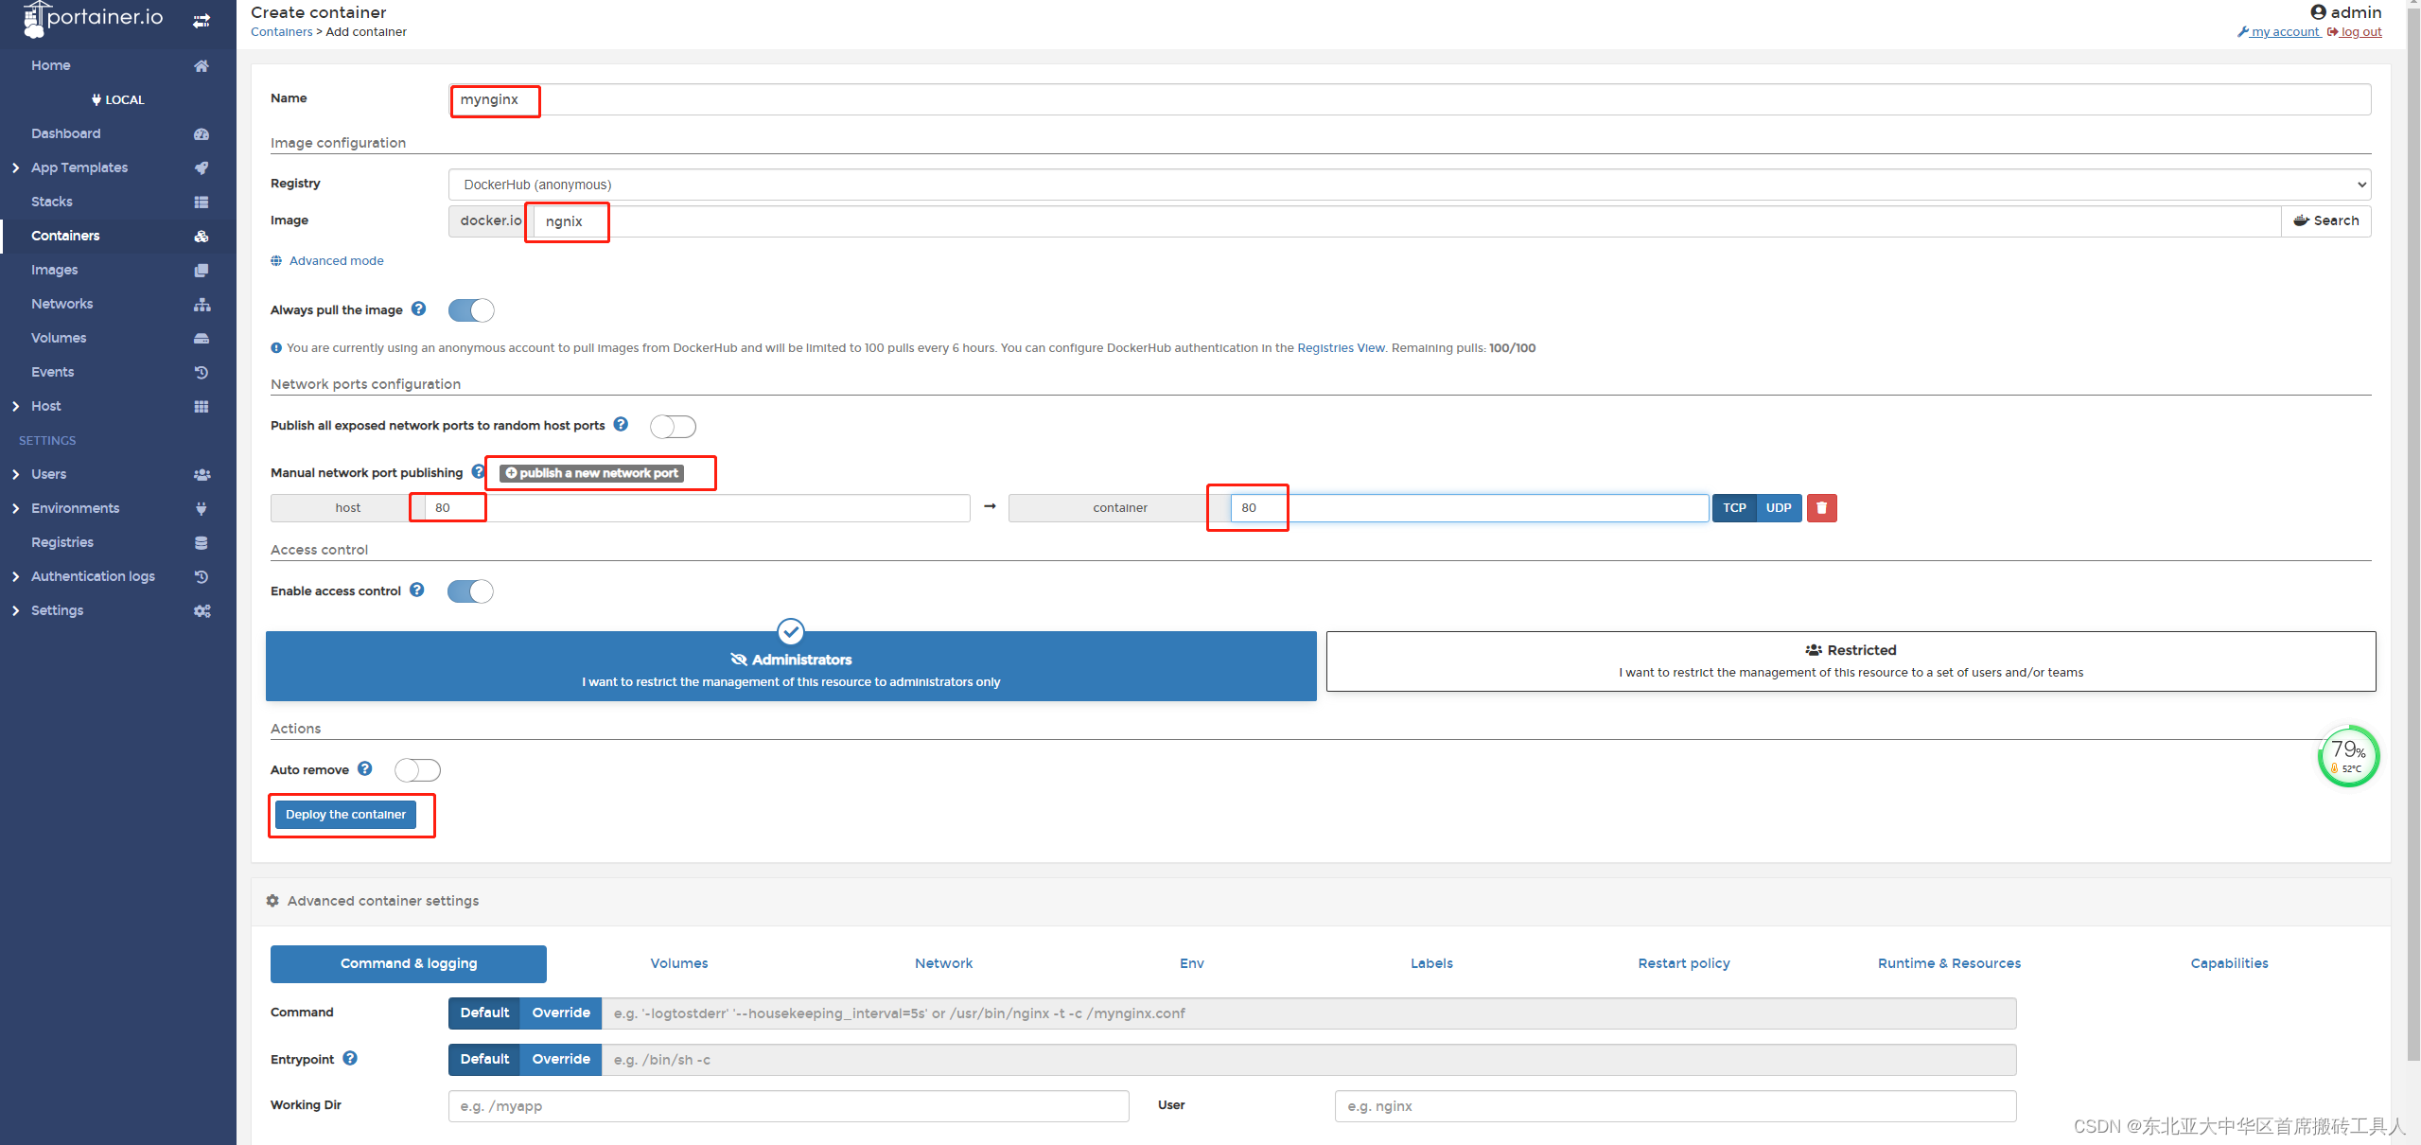The width and height of the screenshot is (2421, 1145).
Task: Toggle the Auto remove switch
Action: [x=417, y=768]
